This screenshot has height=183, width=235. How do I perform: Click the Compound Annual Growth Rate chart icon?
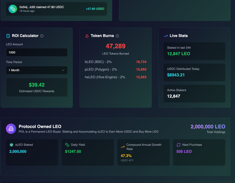tap(123, 147)
